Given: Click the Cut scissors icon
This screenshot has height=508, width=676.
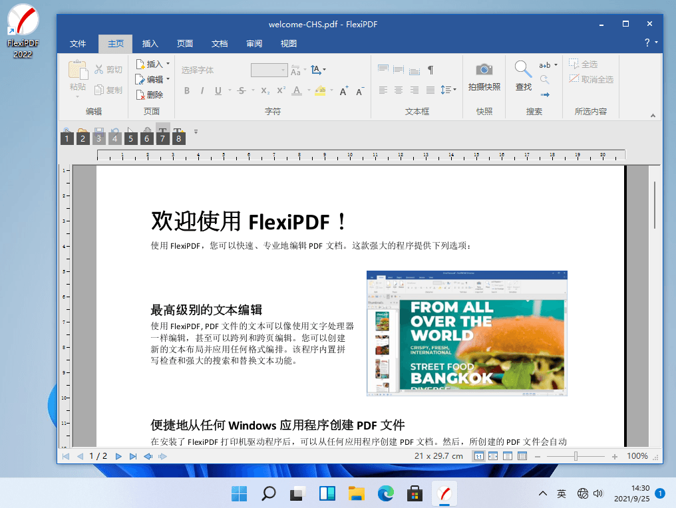Looking at the screenshot, I should pyautogui.click(x=99, y=69).
